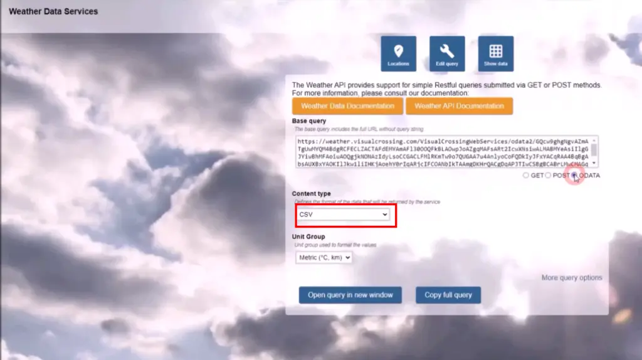Click the Copy full query button
The width and height of the screenshot is (642, 360).
coord(448,295)
